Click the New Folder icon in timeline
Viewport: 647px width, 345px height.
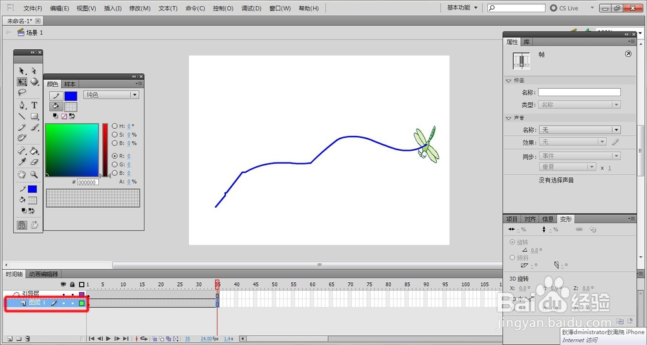tap(19, 339)
